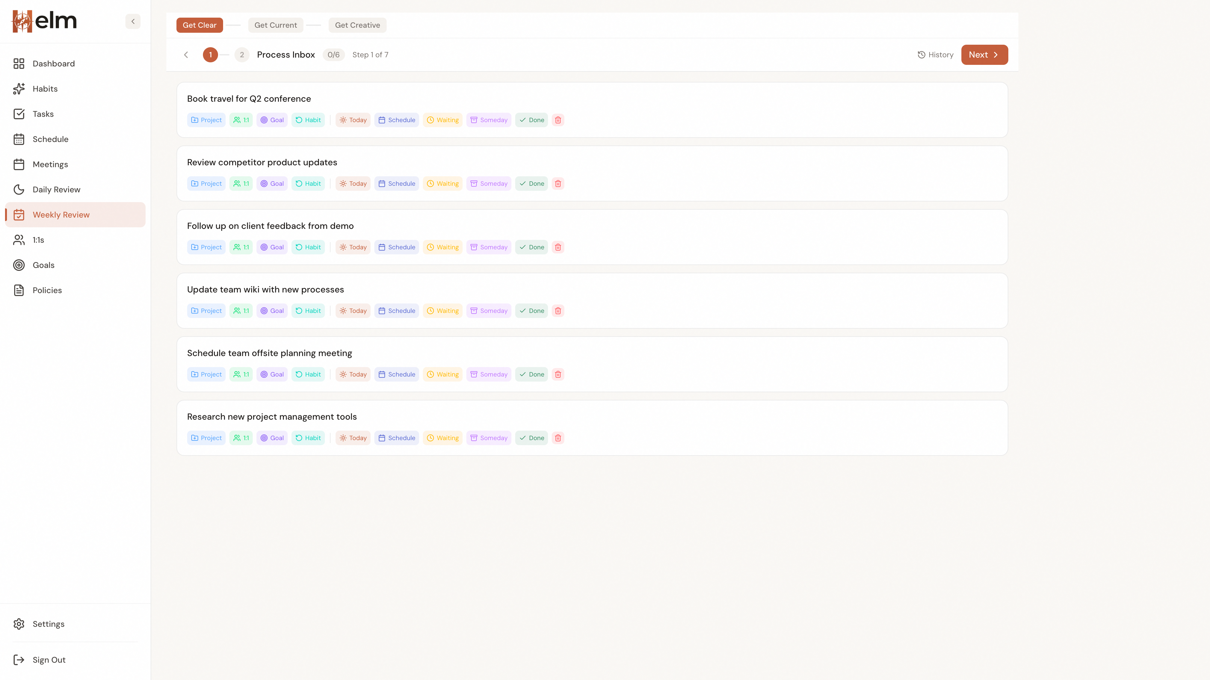Toggle 'Follow up on client feedback' to Today
Image resolution: width=1210 pixels, height=680 pixels.
tap(353, 247)
